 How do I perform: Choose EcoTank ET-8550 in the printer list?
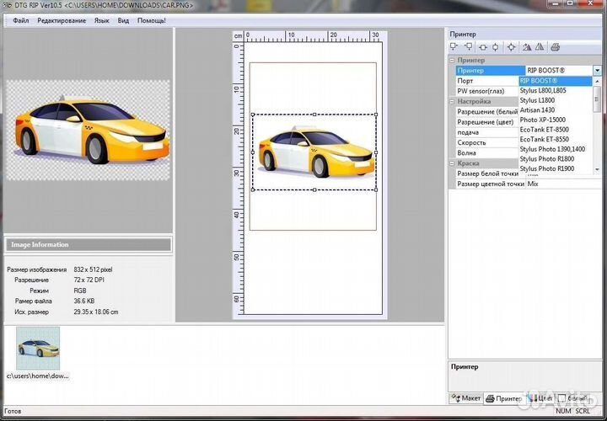coord(544,139)
